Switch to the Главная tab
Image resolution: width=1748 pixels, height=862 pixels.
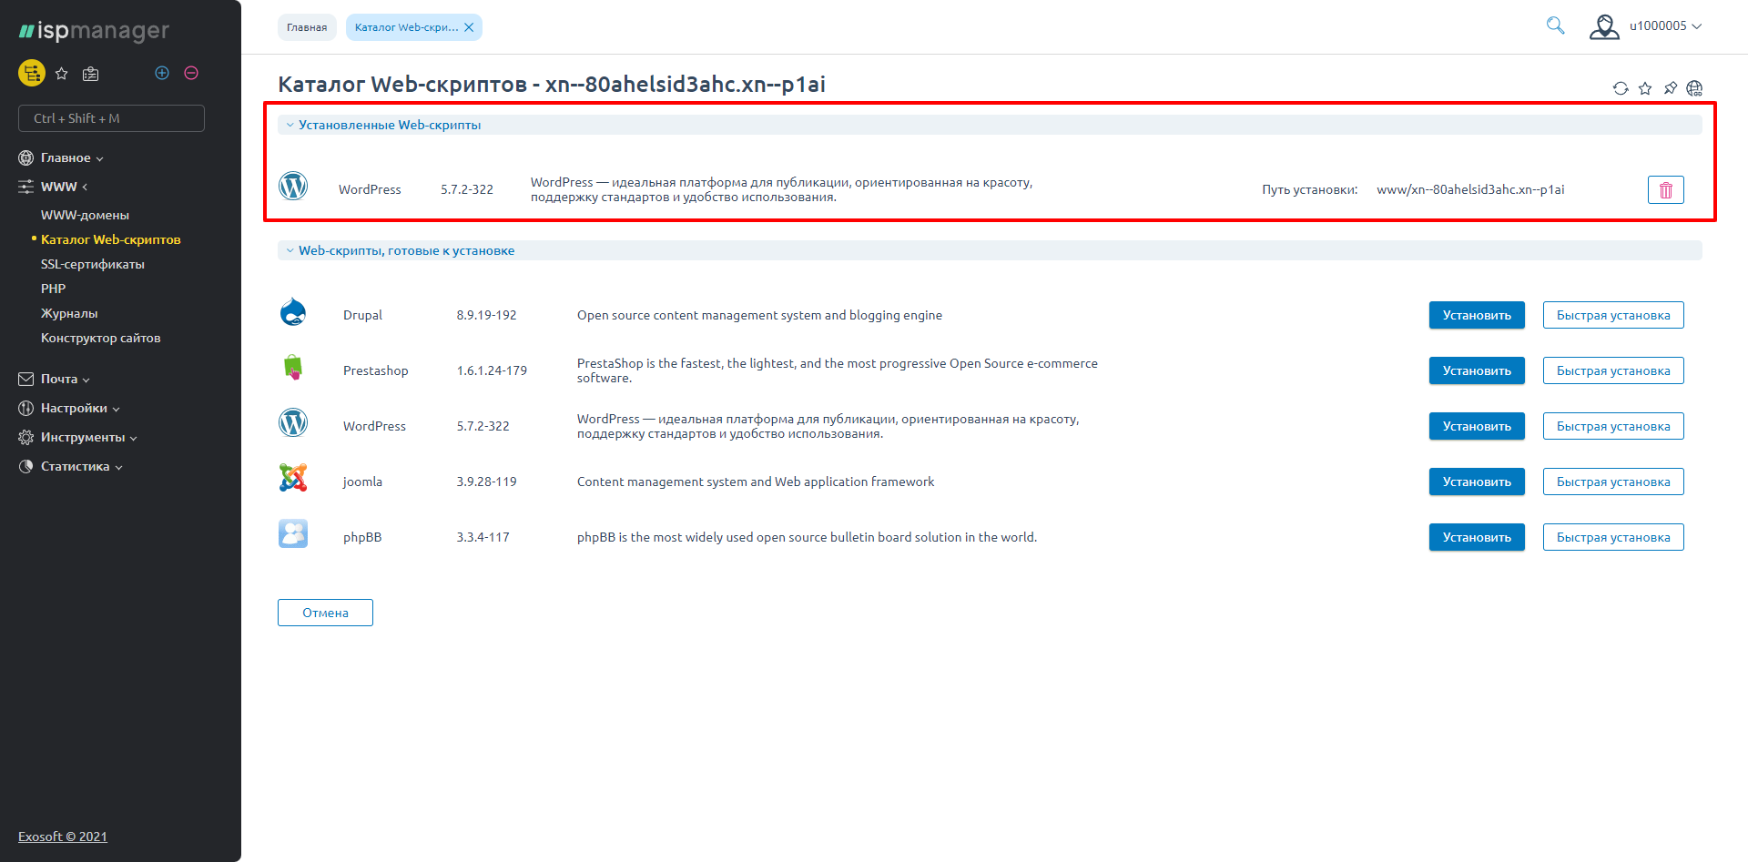click(307, 27)
